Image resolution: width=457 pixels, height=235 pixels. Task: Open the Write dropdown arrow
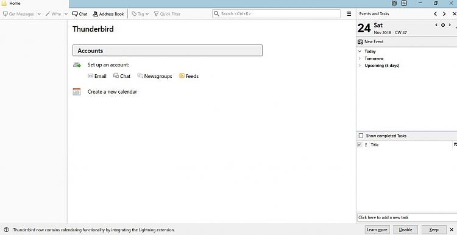point(66,14)
